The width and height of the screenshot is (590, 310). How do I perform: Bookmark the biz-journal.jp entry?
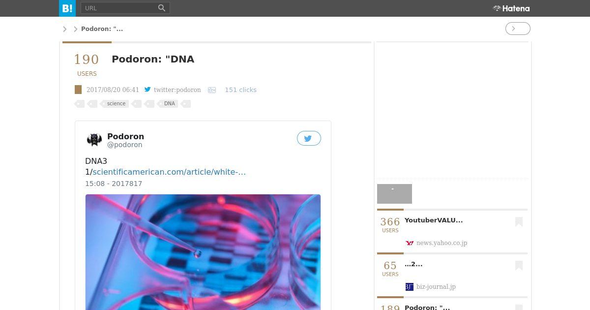519,266
